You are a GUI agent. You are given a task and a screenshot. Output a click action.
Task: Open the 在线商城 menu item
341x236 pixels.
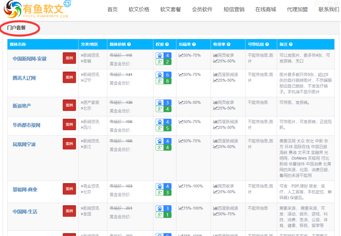[x=266, y=9]
